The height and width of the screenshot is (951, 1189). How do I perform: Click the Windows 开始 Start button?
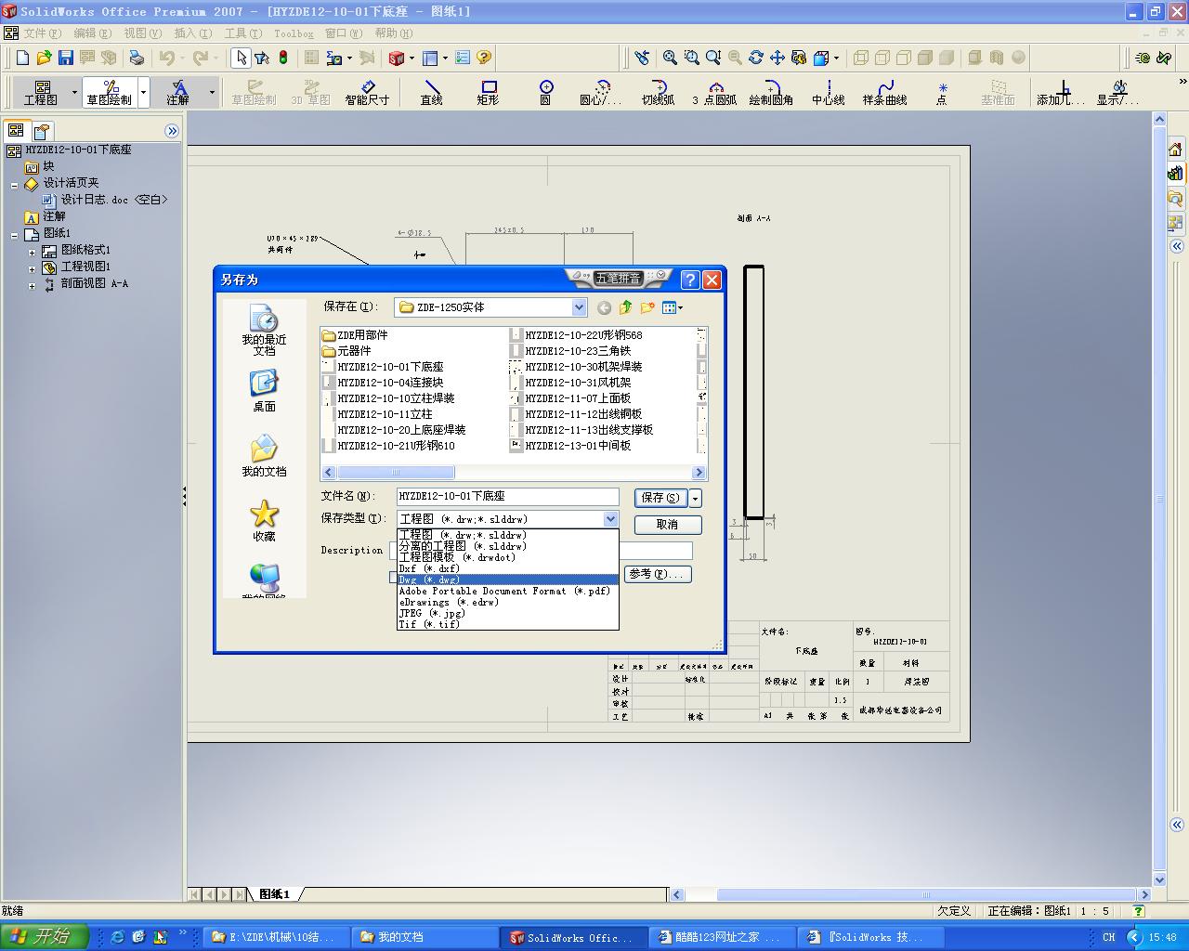(44, 937)
